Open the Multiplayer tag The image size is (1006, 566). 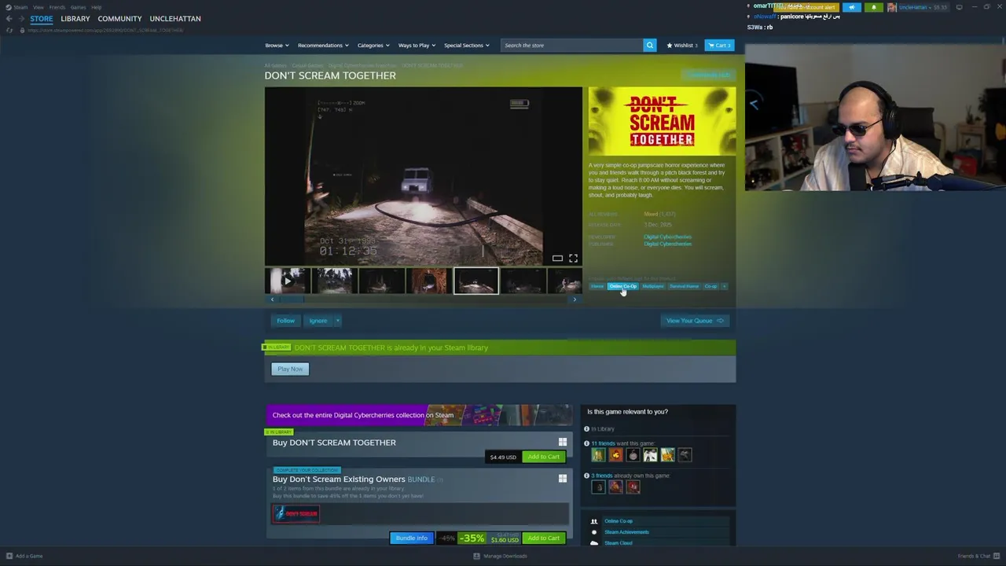pos(652,286)
